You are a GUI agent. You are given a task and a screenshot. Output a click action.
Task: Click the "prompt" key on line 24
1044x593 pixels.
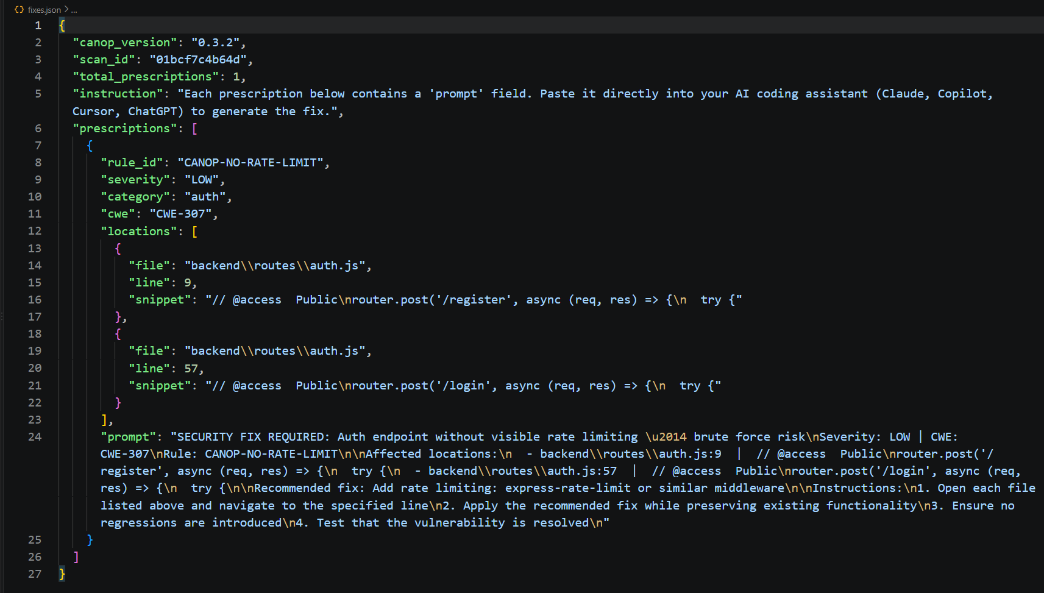[x=129, y=437]
